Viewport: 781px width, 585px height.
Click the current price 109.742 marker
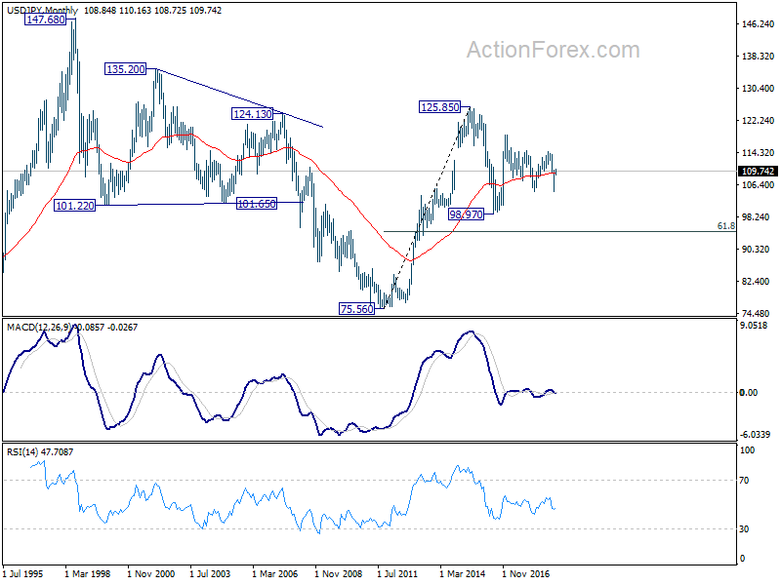click(x=758, y=172)
